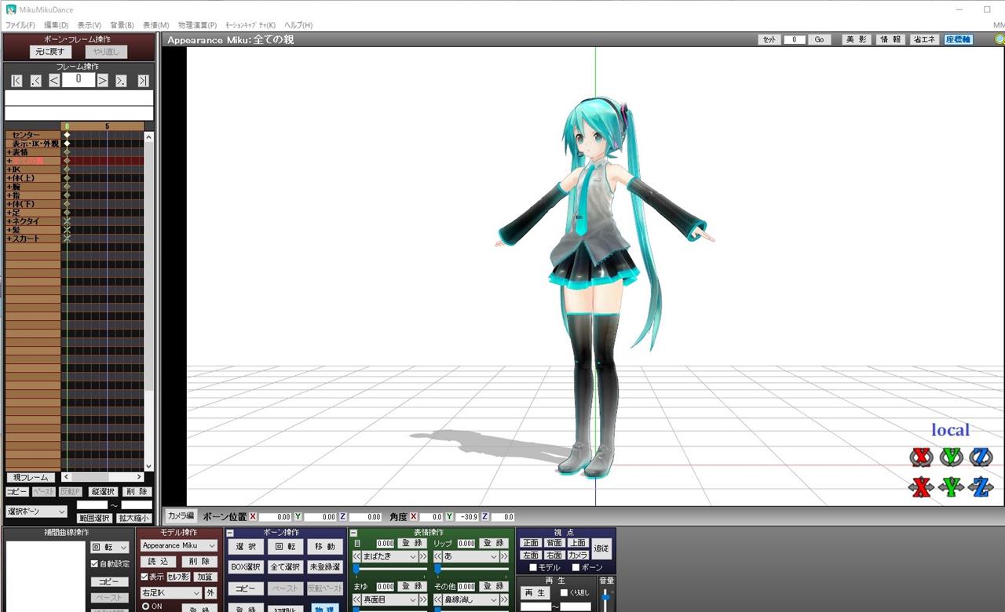Open the 物理演算(P) menu
This screenshot has width=1005, height=612.
tap(197, 25)
